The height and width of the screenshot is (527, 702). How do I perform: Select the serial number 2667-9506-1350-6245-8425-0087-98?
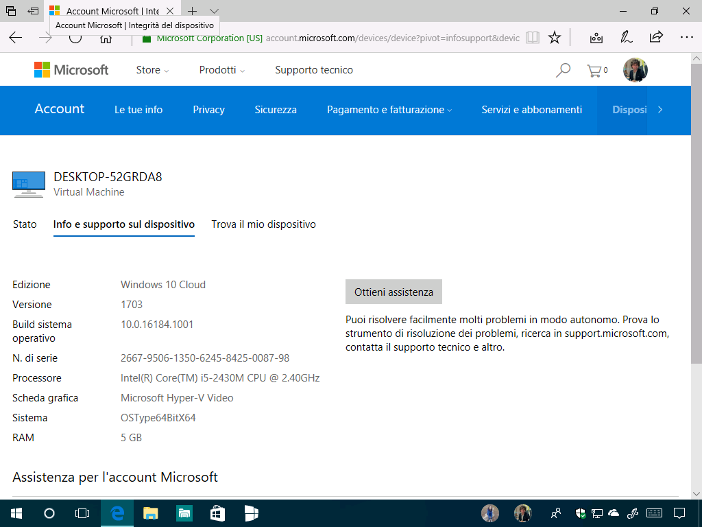[x=205, y=358]
